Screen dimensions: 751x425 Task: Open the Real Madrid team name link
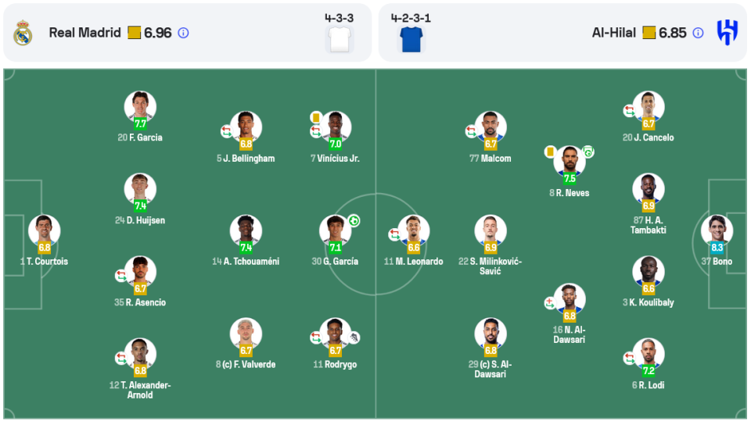[84, 33]
